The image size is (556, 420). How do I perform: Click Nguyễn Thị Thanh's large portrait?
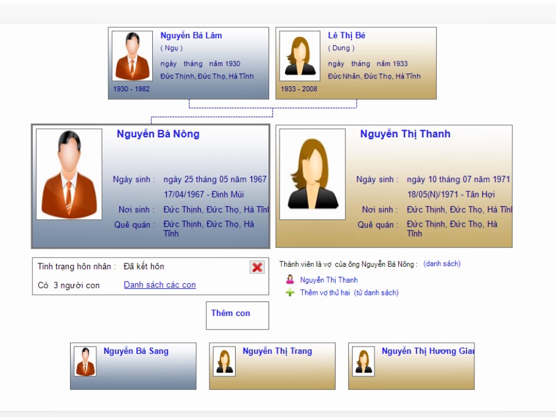click(312, 174)
